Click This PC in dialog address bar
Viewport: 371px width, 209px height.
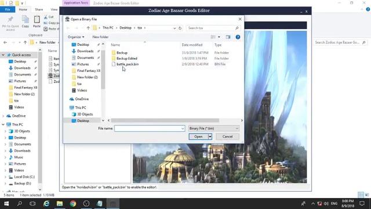coord(108,28)
